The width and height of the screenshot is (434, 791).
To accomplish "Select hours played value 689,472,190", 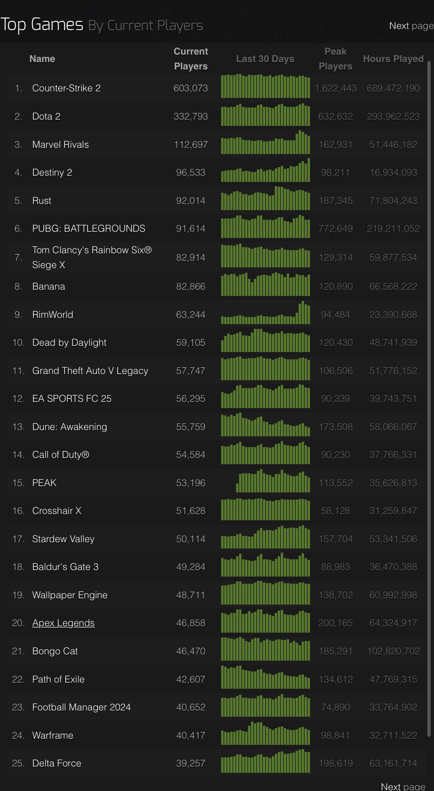I will tap(393, 88).
